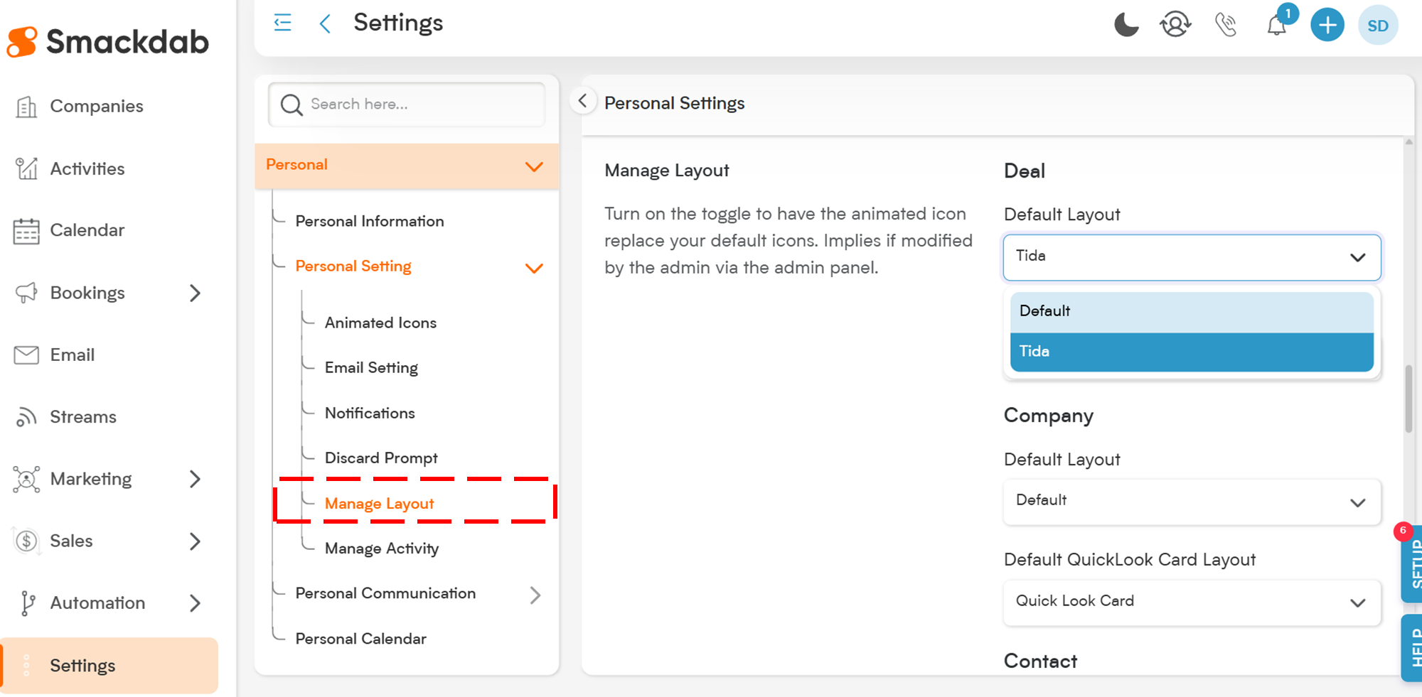Go to the Manage Activity setting
This screenshot has height=697, width=1422.
point(382,549)
